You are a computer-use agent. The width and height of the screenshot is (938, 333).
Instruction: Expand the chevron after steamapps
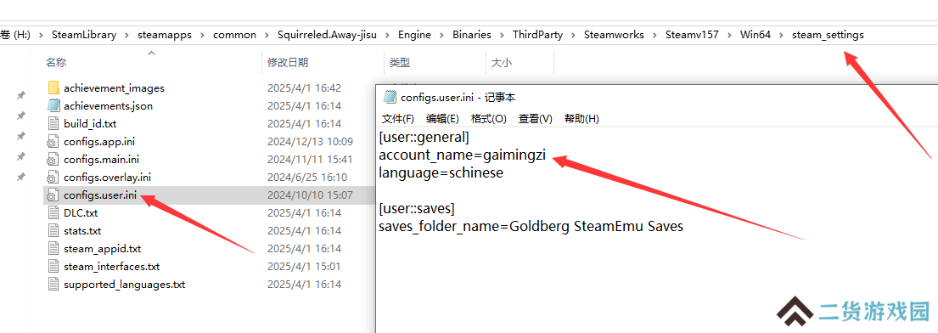point(202,35)
